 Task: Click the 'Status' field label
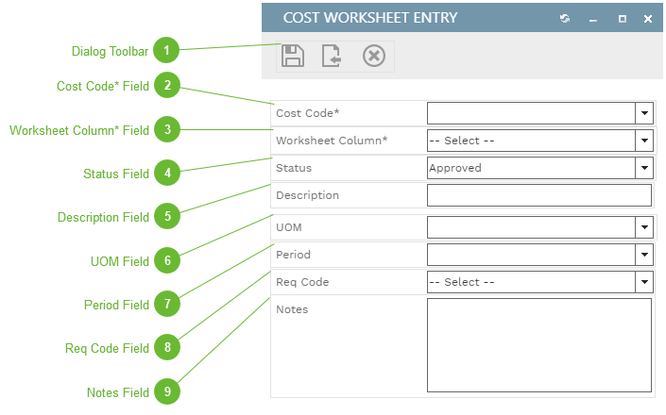click(294, 168)
